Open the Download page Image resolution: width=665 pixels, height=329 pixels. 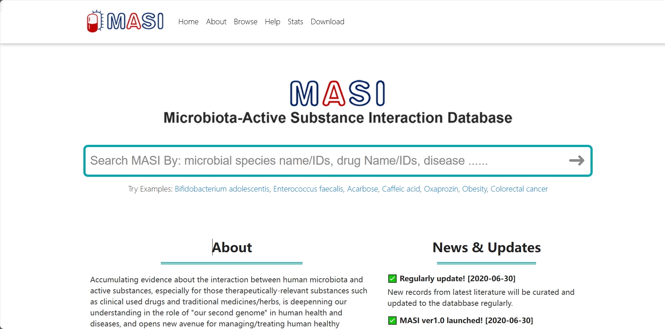(x=328, y=22)
